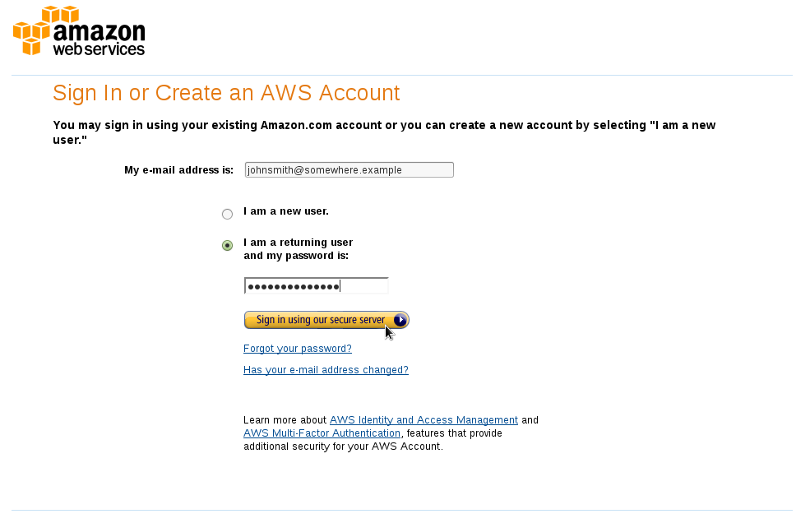
Task: Click the "Sign In or Create an AWS Account" heading
Action: (226, 93)
